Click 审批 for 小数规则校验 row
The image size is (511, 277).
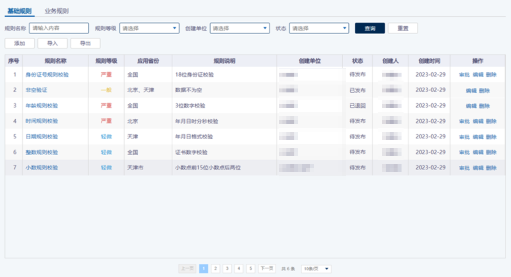[x=464, y=168]
